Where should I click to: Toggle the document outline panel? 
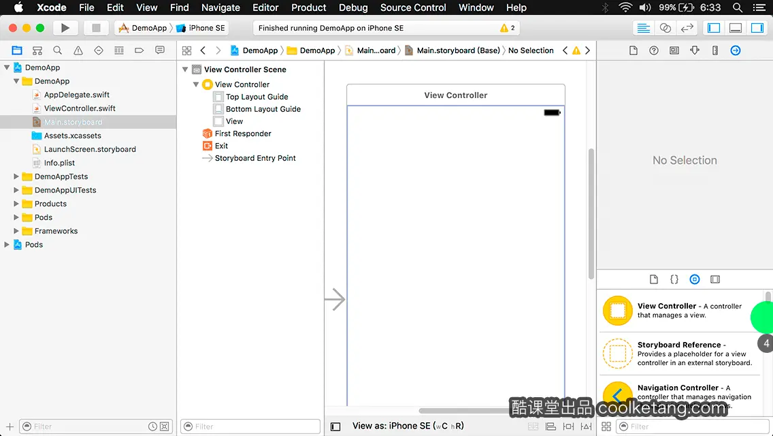coord(335,426)
